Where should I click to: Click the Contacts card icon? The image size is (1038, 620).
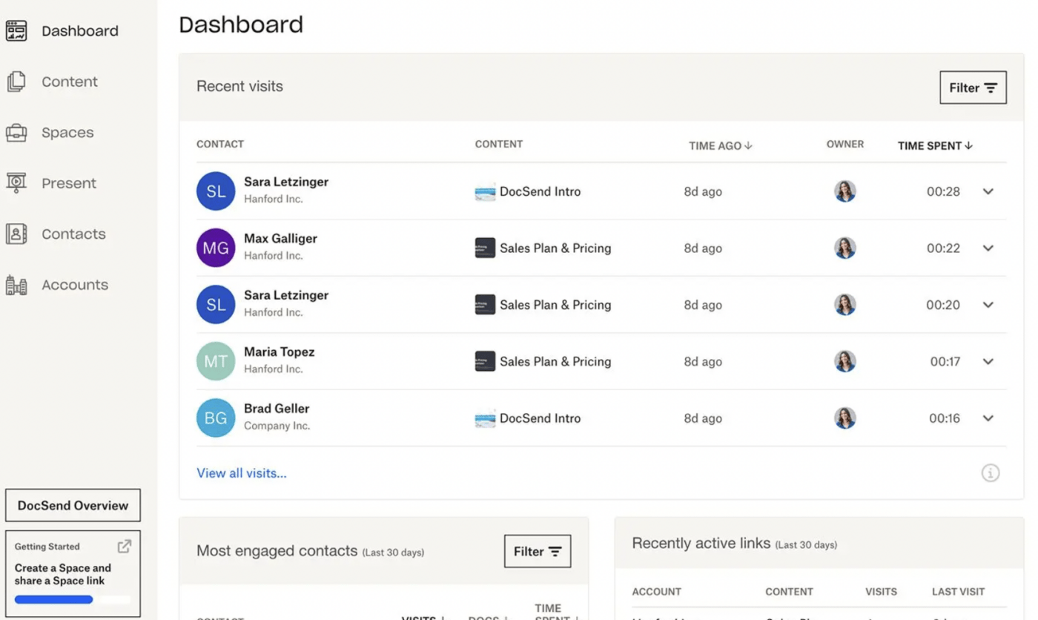tap(16, 234)
